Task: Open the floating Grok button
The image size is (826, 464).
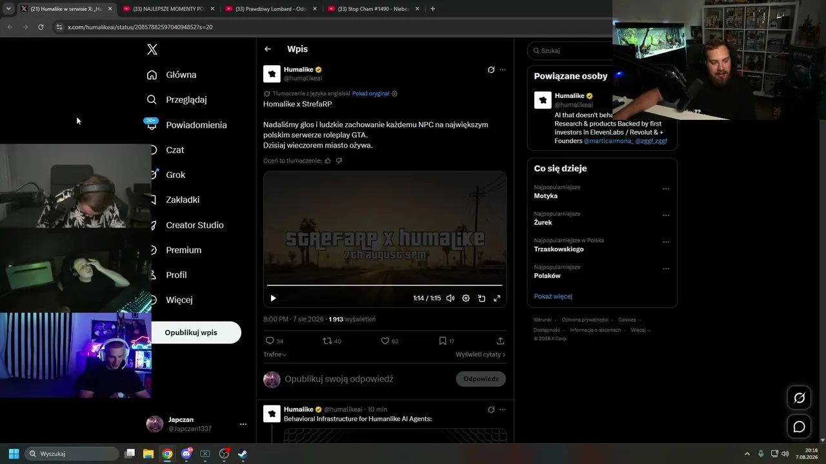Action: (x=799, y=398)
